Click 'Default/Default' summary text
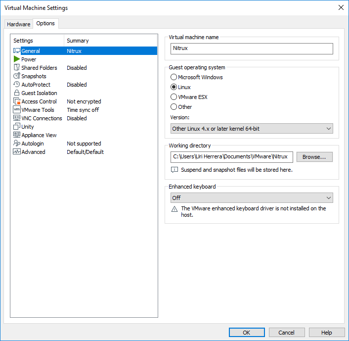 coord(85,152)
